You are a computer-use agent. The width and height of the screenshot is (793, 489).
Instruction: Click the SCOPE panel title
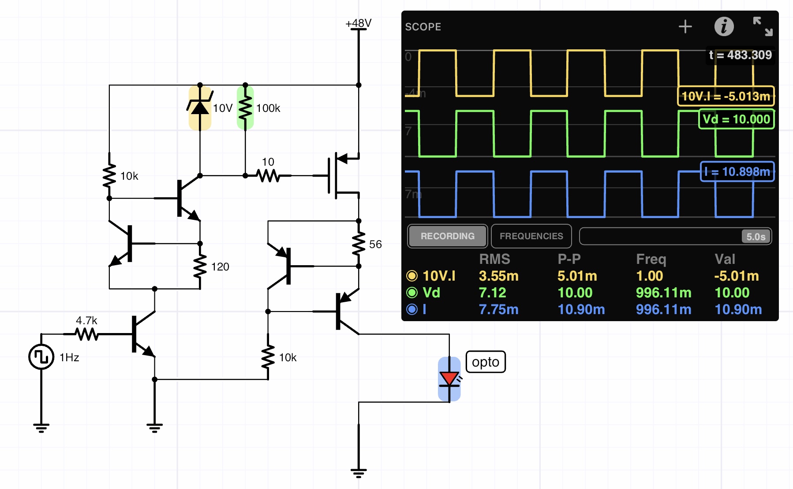pos(423,27)
